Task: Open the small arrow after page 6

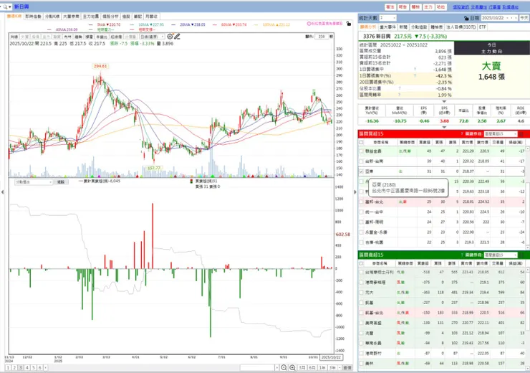Action: coord(46,367)
